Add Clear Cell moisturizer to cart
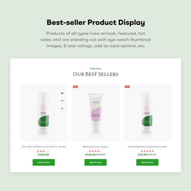 tap(43, 162)
